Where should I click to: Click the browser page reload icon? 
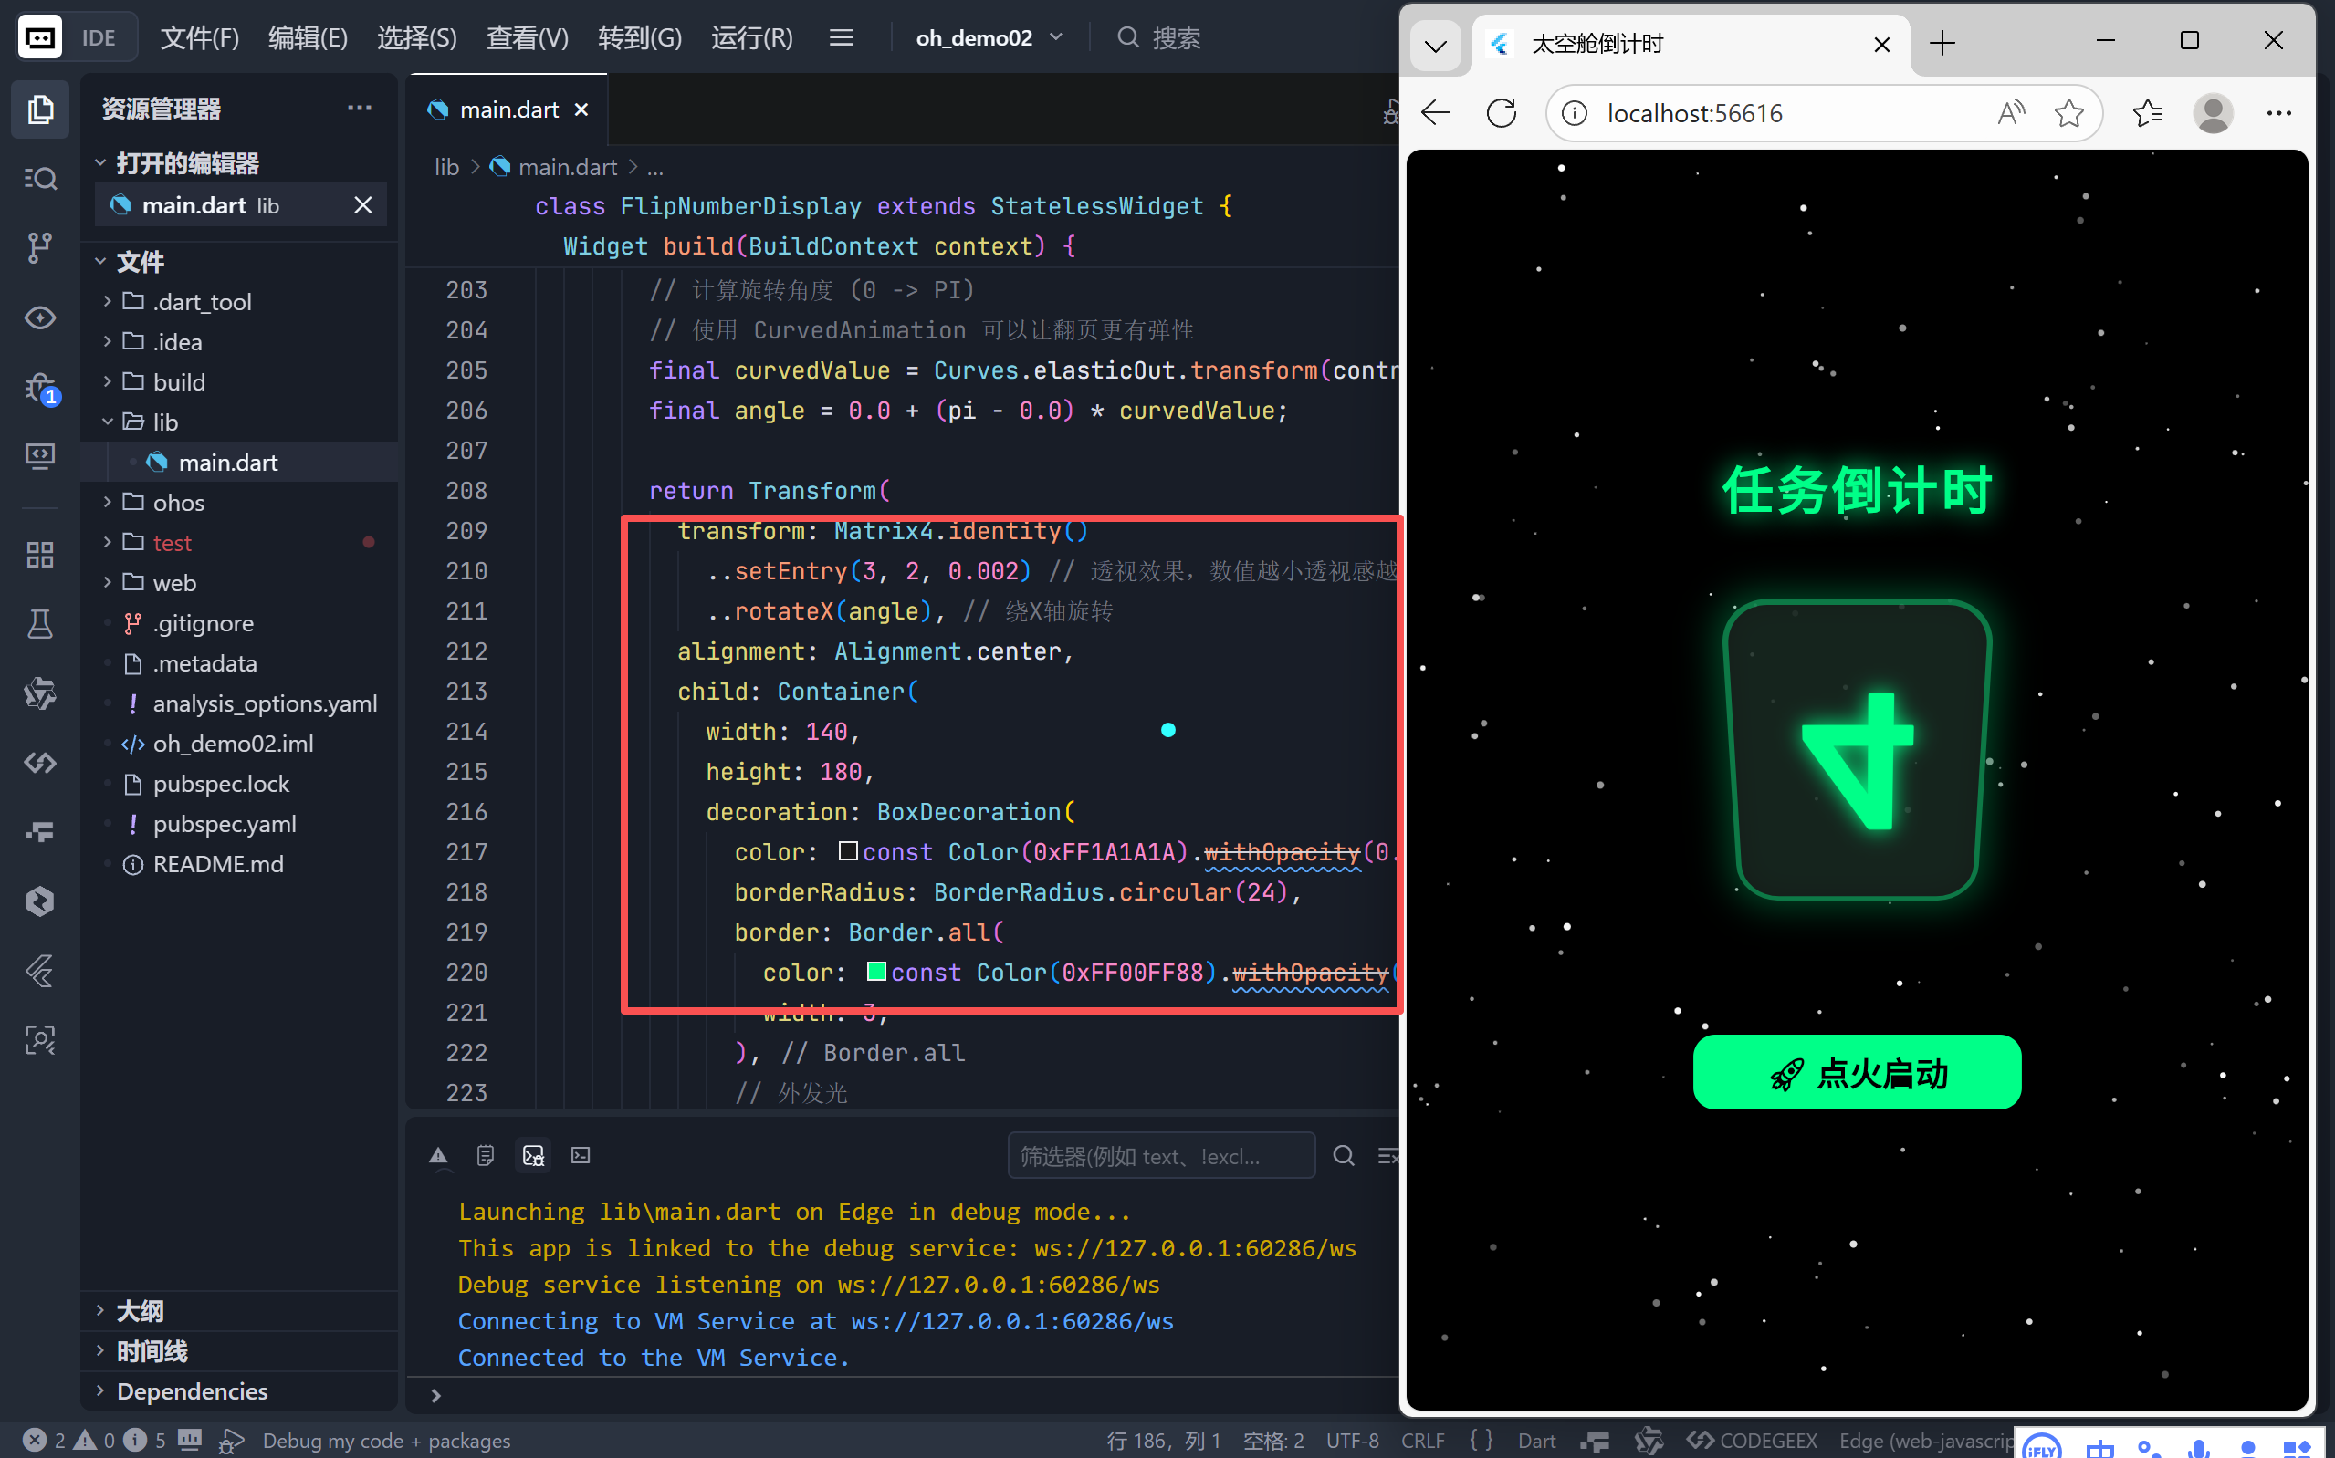tap(1501, 113)
